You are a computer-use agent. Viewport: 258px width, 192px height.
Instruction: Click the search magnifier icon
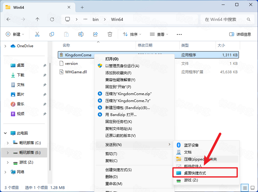pos(249,19)
